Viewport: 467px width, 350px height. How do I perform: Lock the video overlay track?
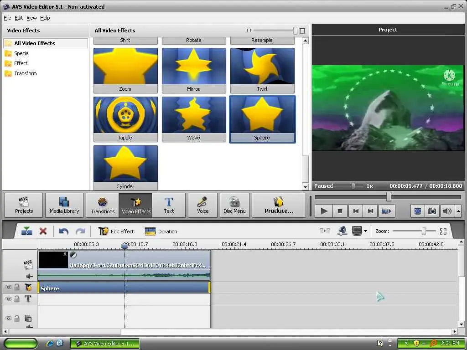[17, 319]
